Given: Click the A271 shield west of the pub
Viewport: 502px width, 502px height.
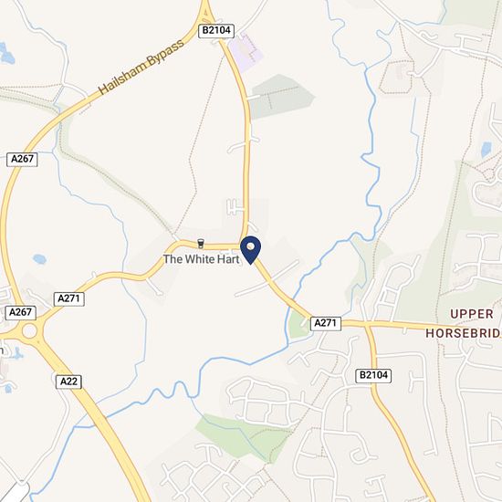Looking at the screenshot, I should (68, 299).
